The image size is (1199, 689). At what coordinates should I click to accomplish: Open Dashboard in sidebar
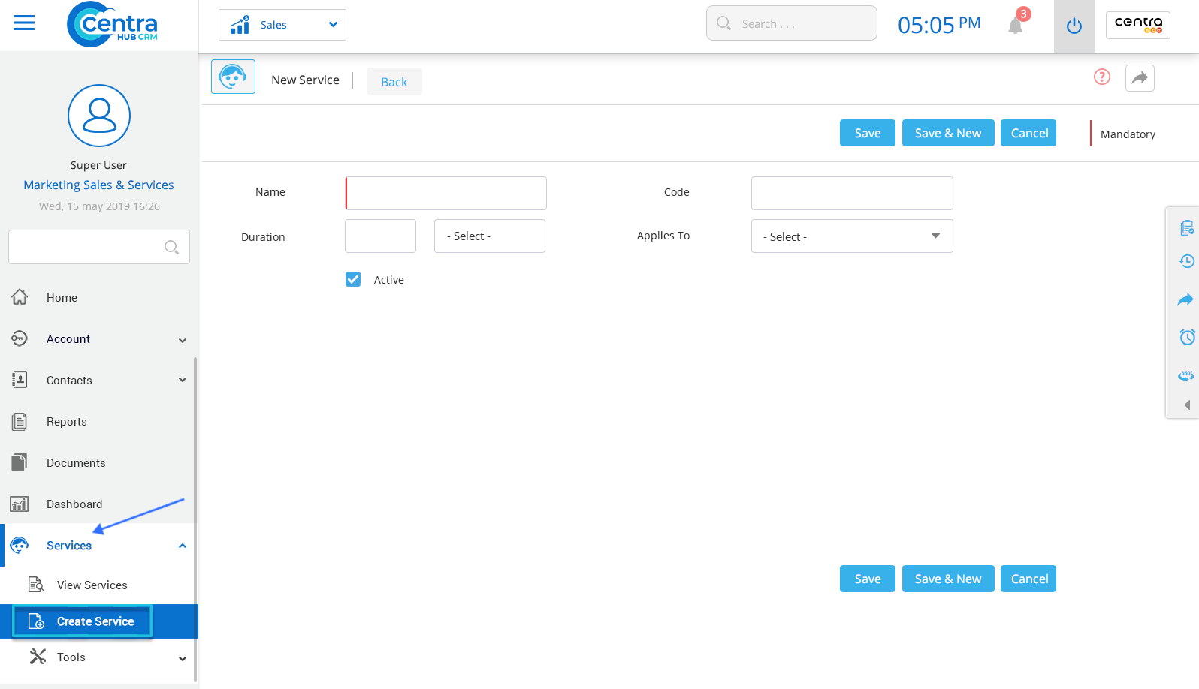click(x=74, y=504)
